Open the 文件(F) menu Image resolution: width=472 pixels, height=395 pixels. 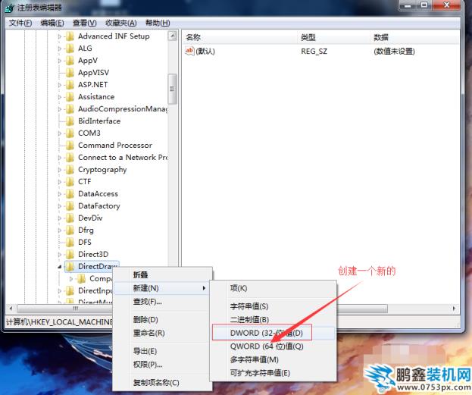20,23
